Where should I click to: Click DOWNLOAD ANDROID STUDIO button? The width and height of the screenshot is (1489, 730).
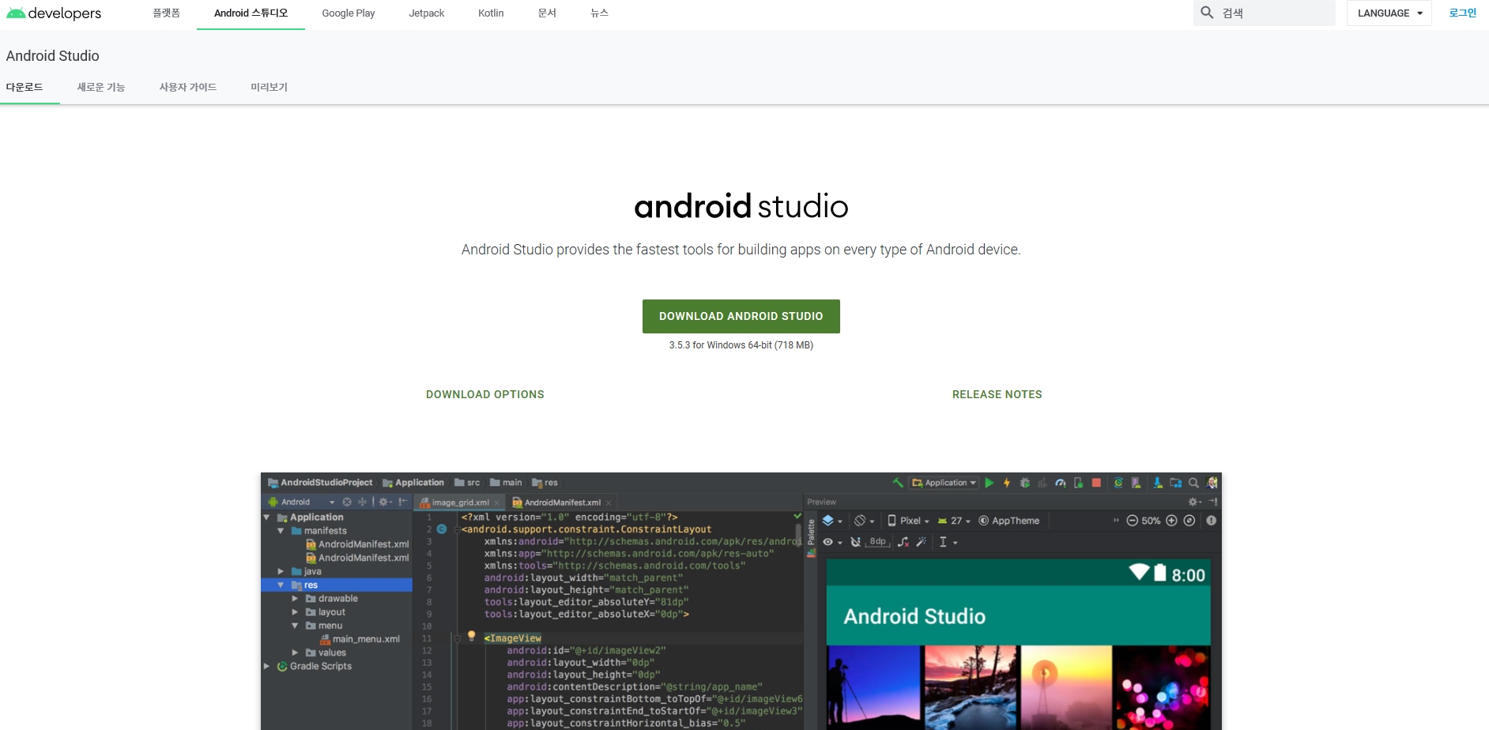741,316
